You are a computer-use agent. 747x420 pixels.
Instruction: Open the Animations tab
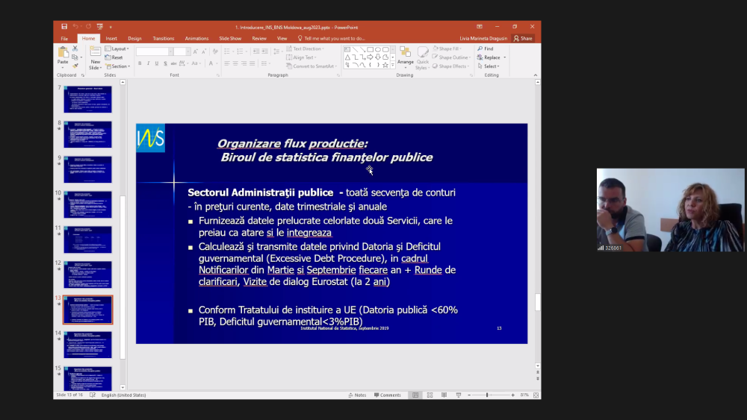(x=196, y=39)
